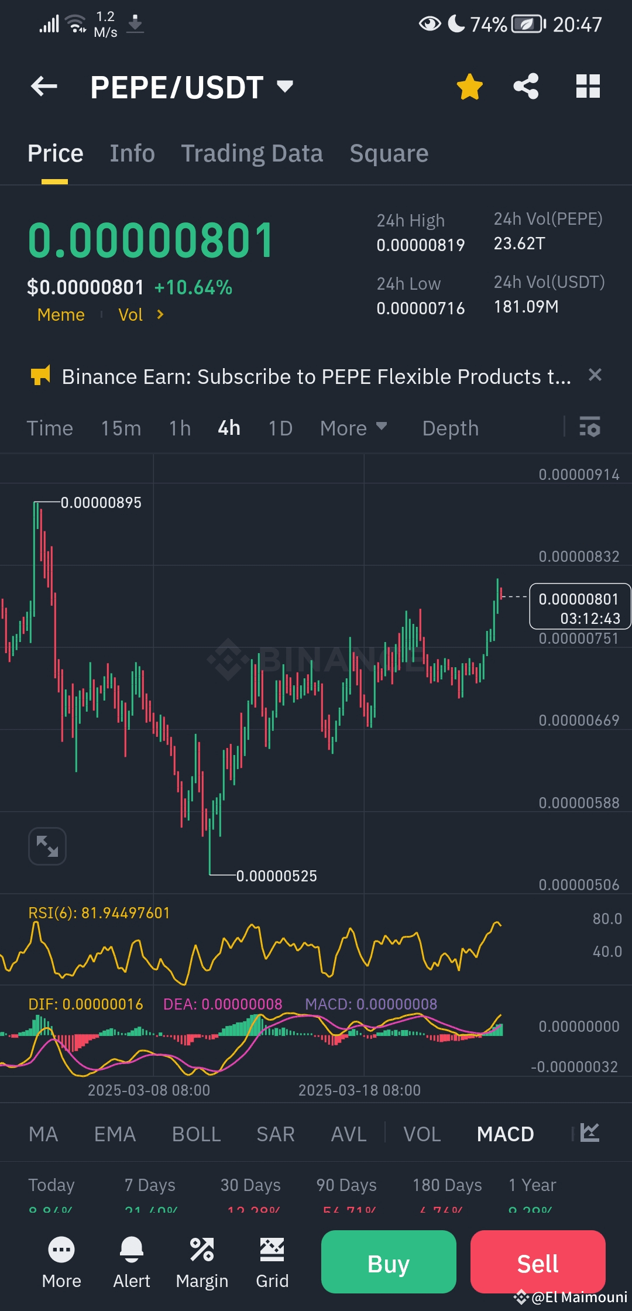Viewport: 632px width, 1311px height.
Task: Select the 1D chart interval
Action: tap(280, 428)
